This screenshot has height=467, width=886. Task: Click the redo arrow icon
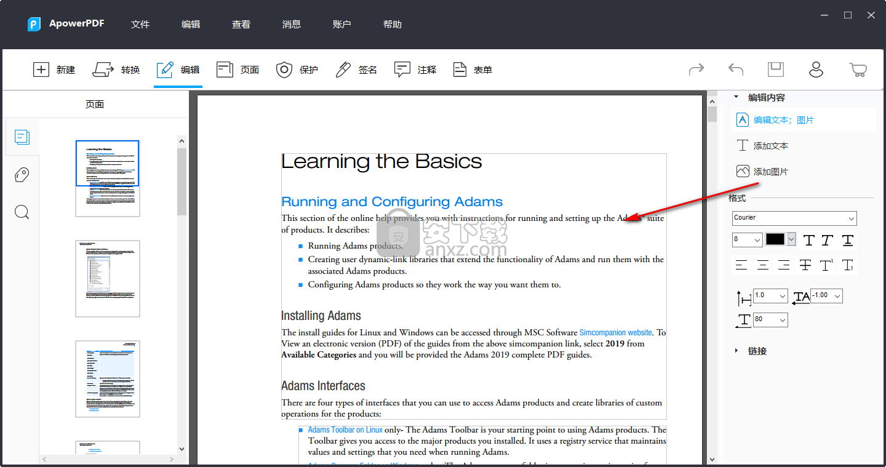click(x=696, y=70)
